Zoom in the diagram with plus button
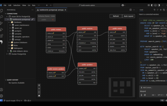 tap(39, 85)
